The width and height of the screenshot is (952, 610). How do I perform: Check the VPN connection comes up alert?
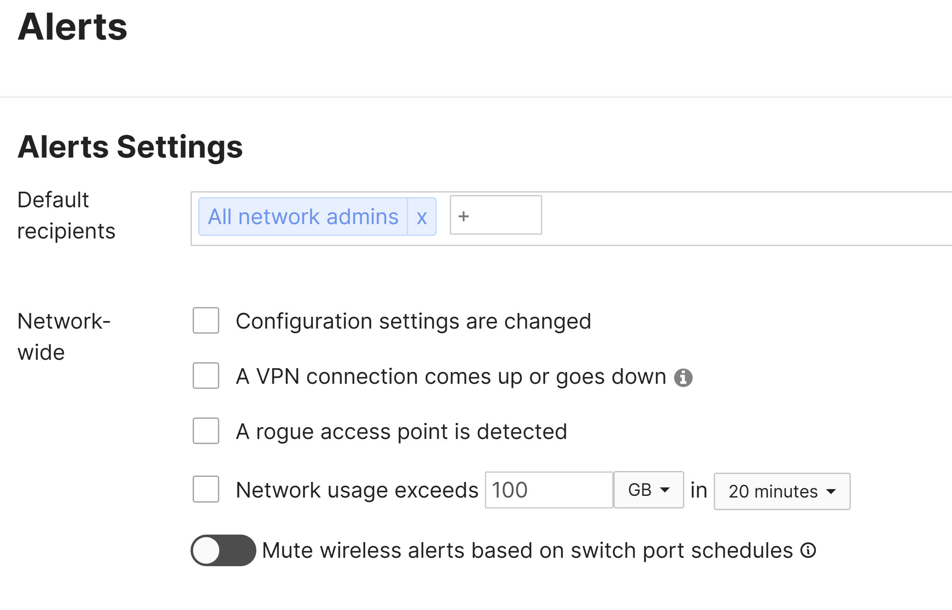pos(206,376)
